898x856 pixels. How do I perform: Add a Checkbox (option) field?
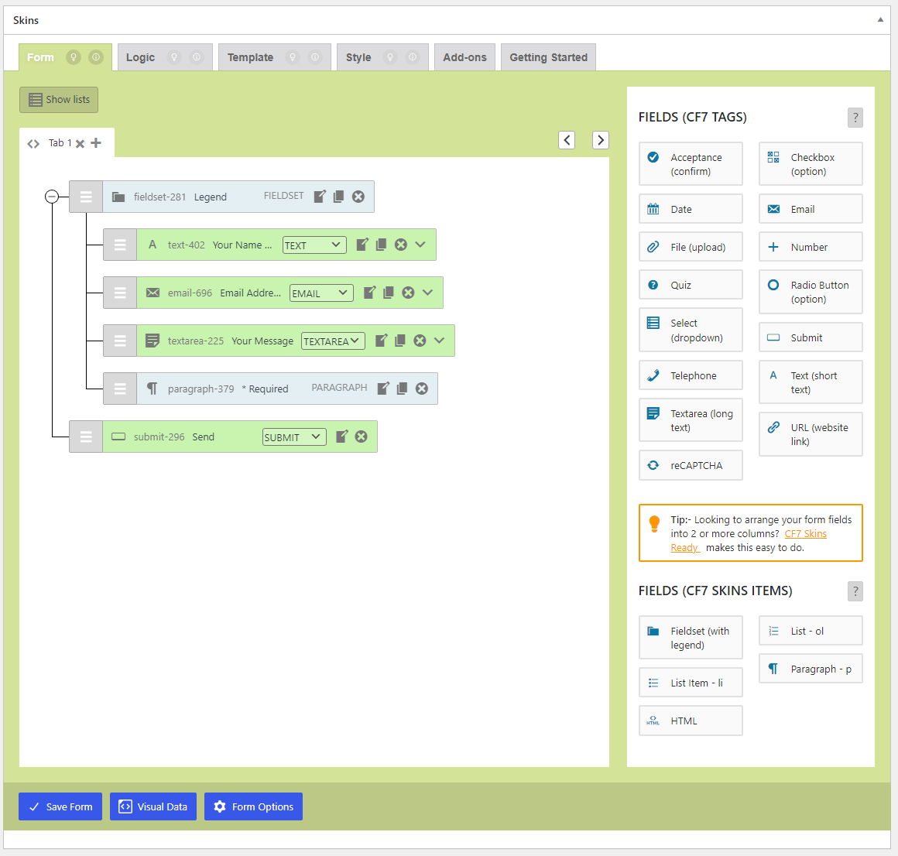[x=810, y=164]
